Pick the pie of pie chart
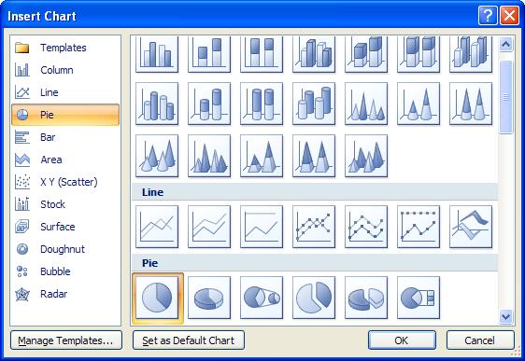This screenshot has width=525, height=361. 262,298
